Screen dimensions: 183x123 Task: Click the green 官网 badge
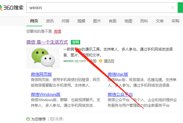coord(76,42)
